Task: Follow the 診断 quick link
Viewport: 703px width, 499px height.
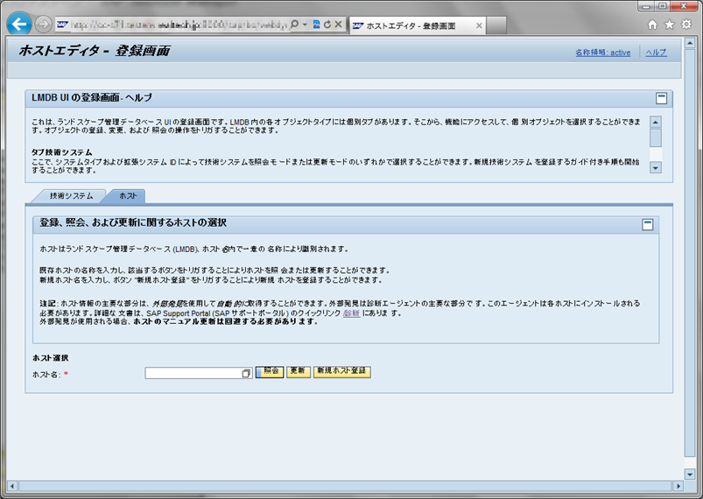Action: [351, 313]
